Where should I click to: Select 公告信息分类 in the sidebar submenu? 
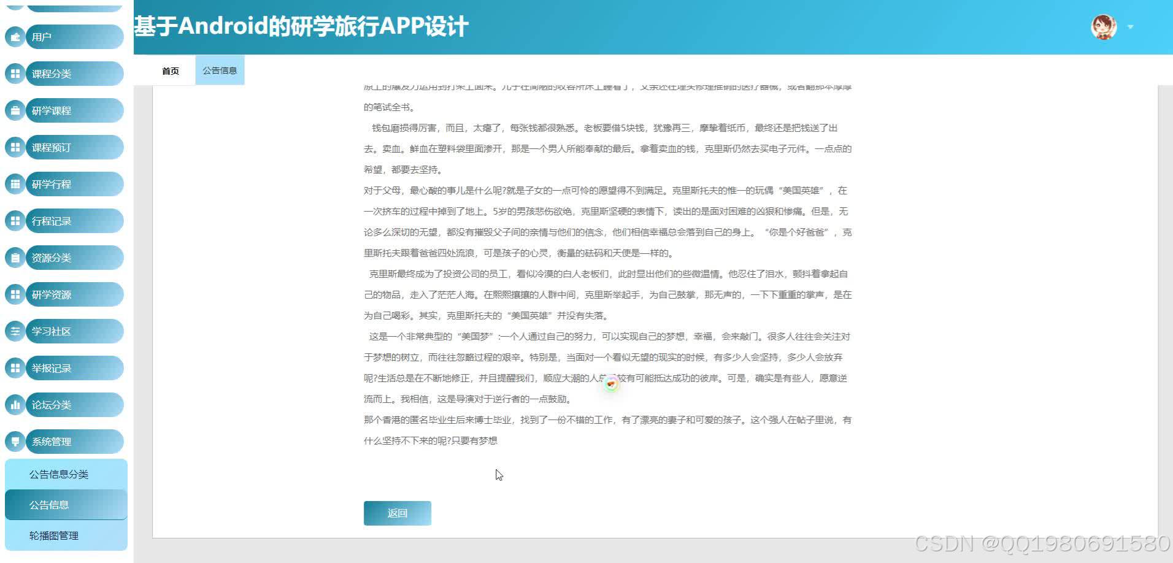[x=59, y=474]
